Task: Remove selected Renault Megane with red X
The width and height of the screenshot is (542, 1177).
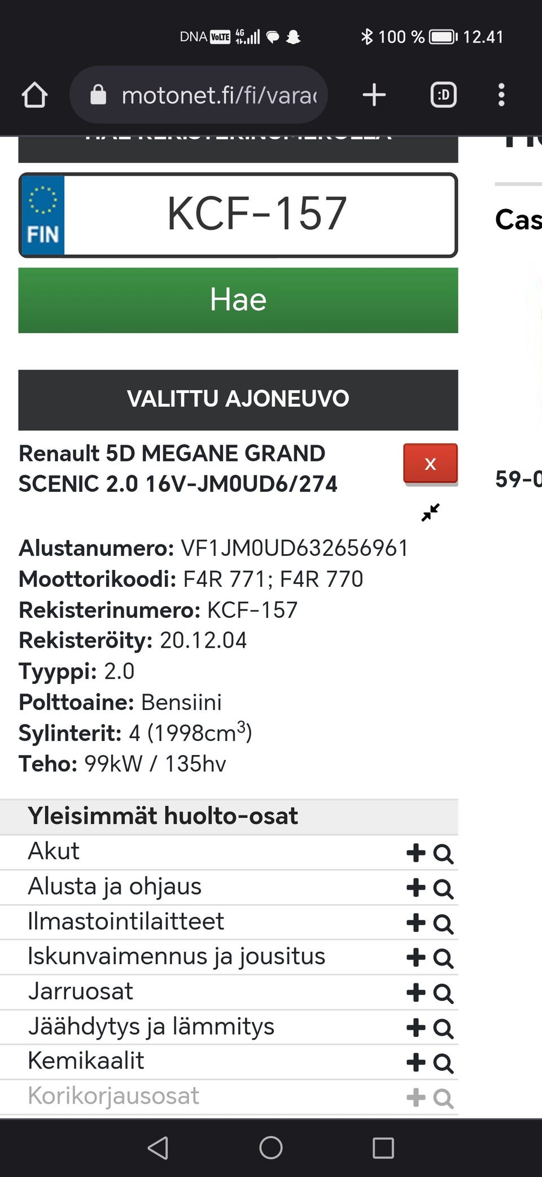Action: 430,463
